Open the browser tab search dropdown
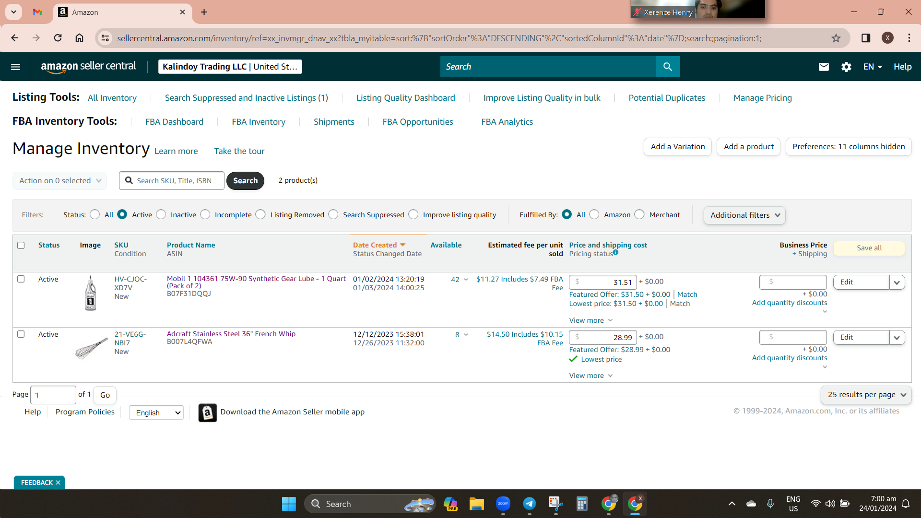 (x=13, y=12)
